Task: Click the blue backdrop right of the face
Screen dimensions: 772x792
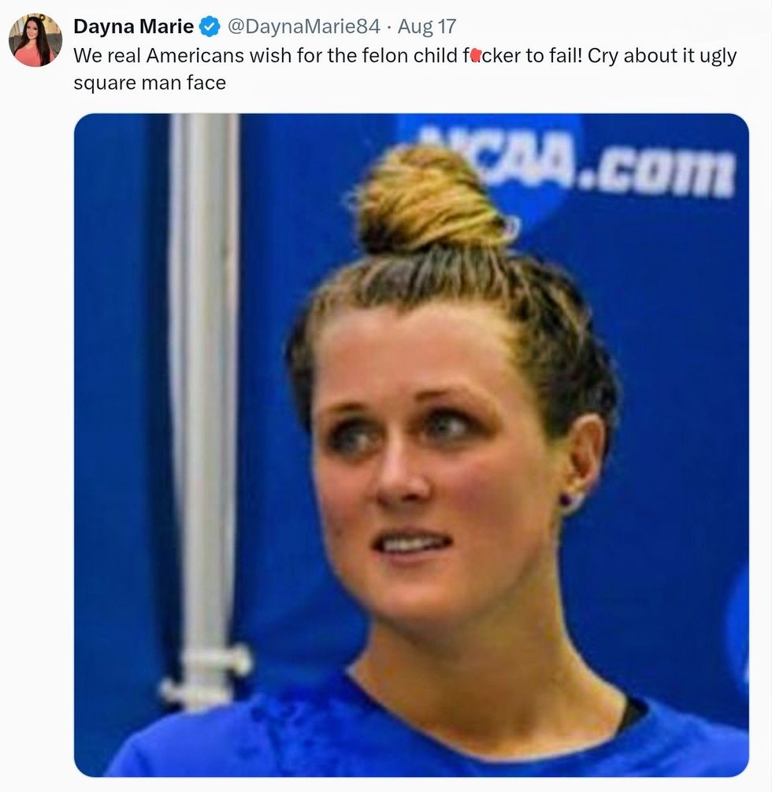Action: (677, 394)
